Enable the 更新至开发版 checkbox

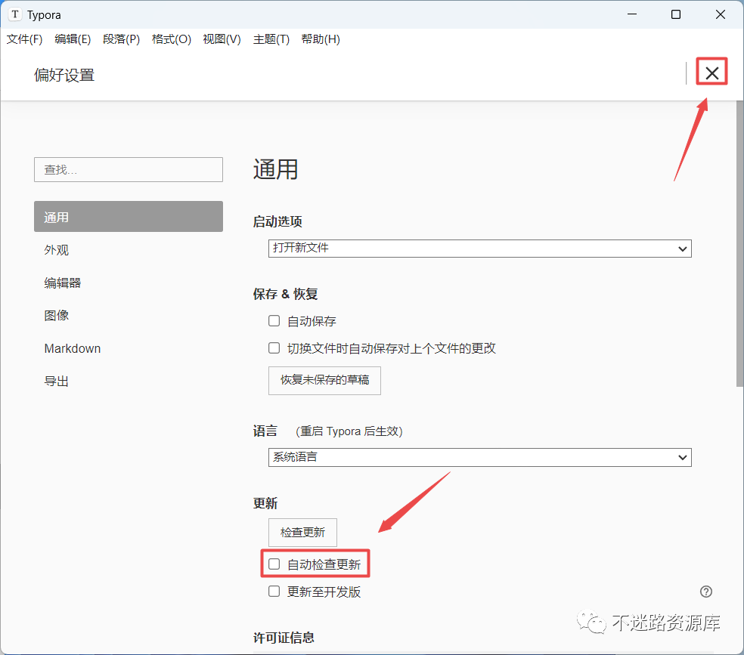click(x=274, y=591)
